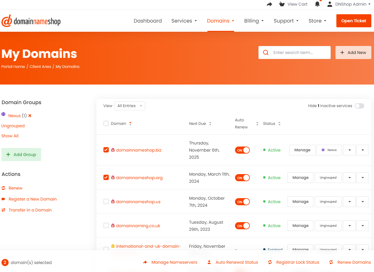The width and height of the screenshot is (374, 272).
Task: Open the Support menu
Action: pos(286,21)
